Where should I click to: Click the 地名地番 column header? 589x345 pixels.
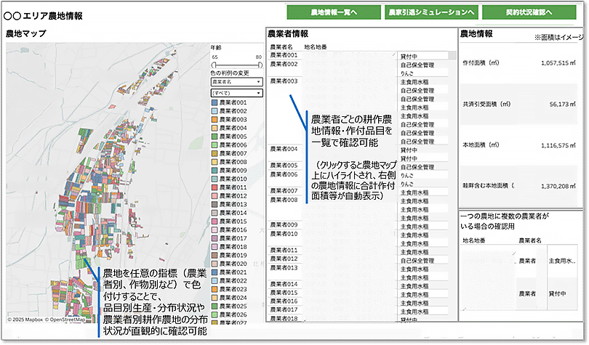tap(314, 46)
